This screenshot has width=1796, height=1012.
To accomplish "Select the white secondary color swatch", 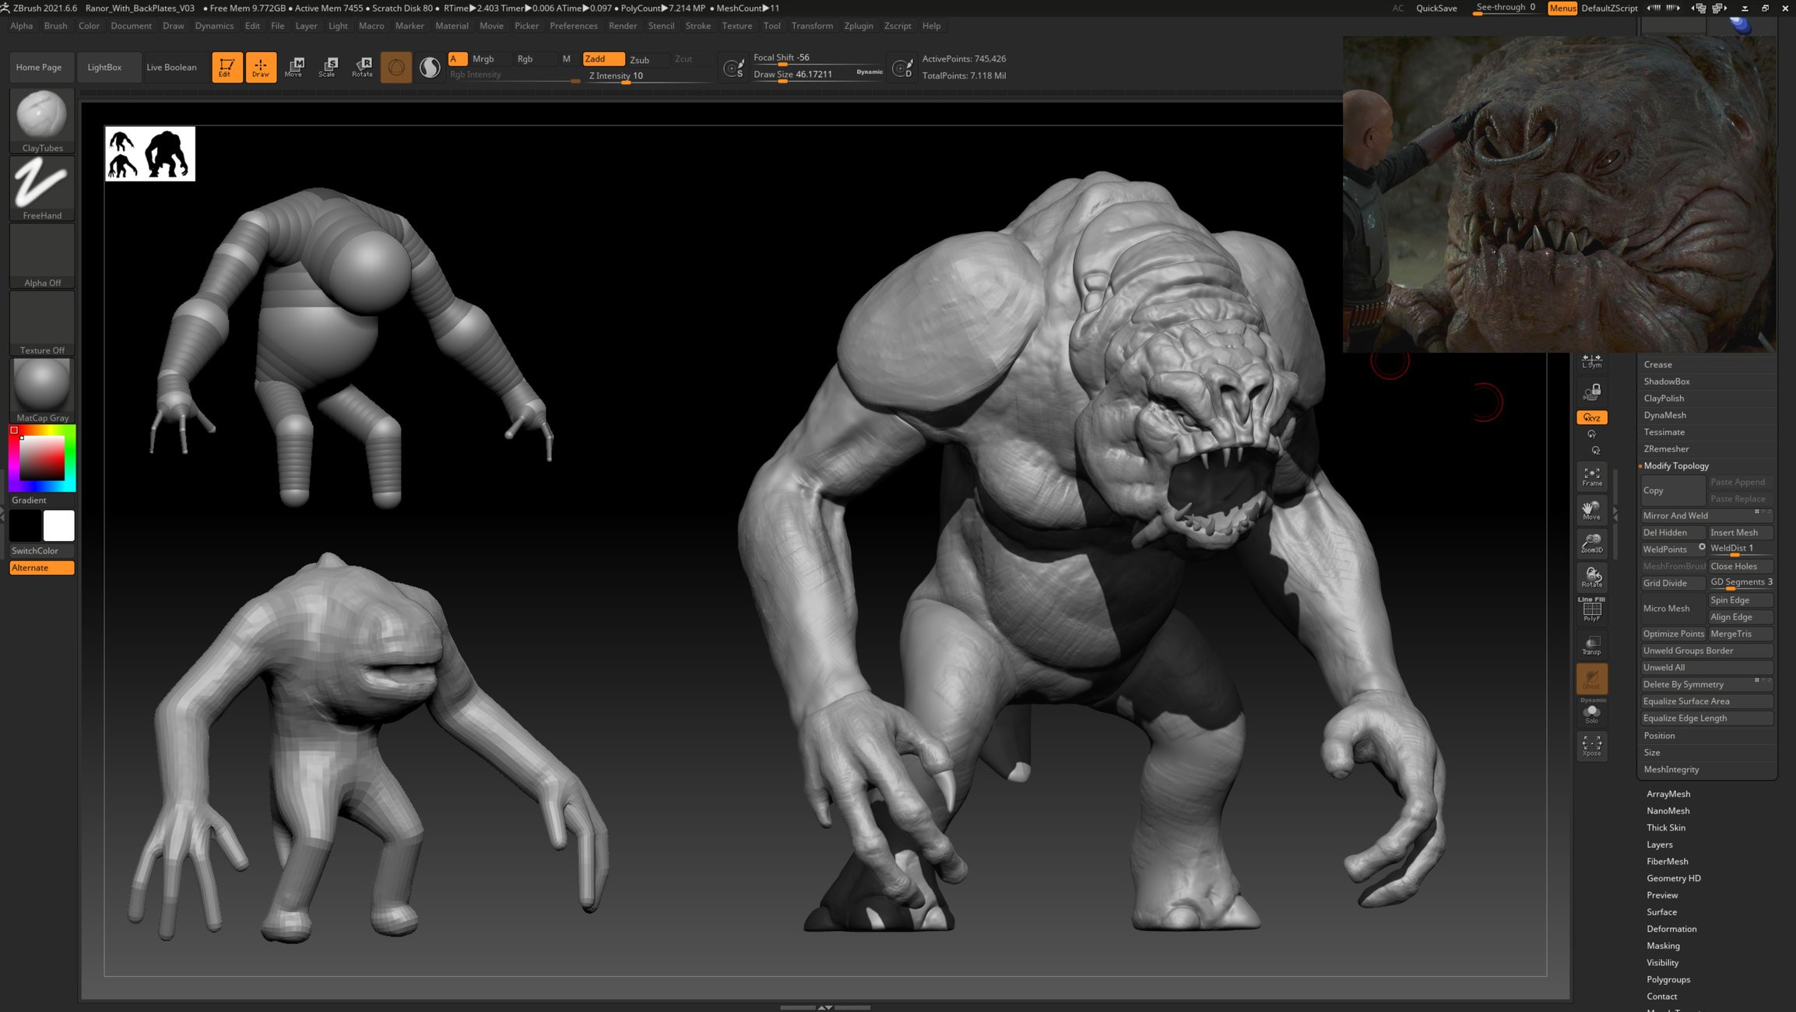I will (x=59, y=526).
